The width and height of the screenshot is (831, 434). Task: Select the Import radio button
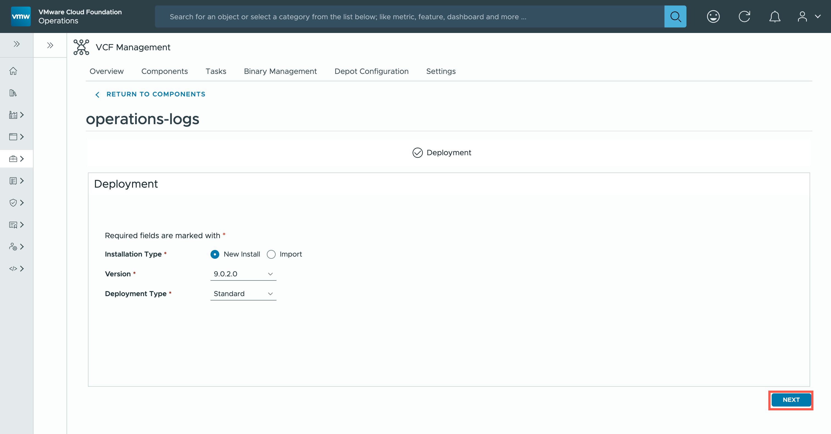tap(271, 254)
